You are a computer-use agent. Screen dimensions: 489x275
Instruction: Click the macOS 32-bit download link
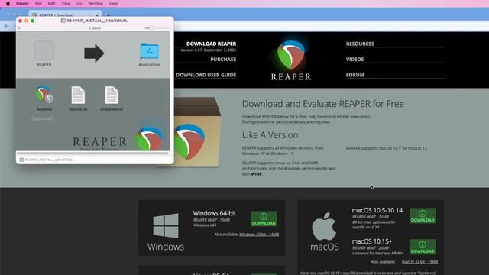(x=419, y=262)
